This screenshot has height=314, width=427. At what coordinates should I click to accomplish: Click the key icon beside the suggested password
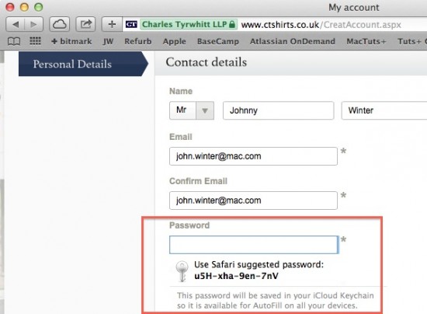click(x=182, y=271)
